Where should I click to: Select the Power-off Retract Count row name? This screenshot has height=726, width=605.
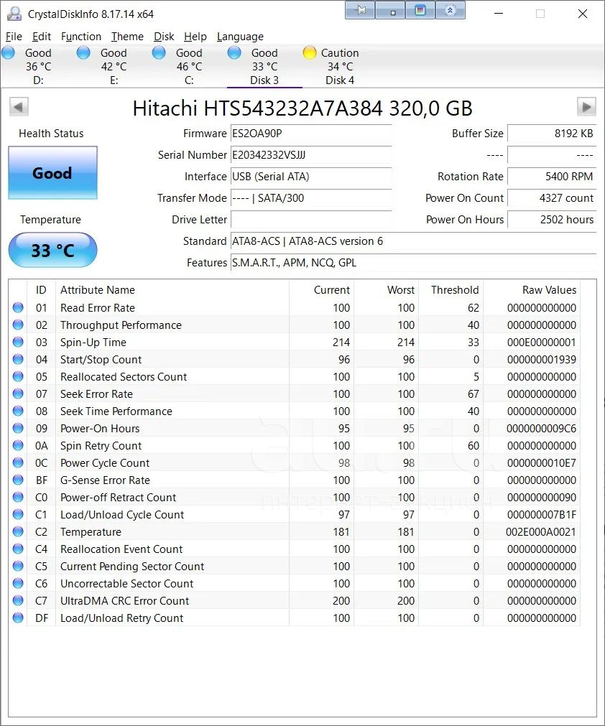[x=118, y=497]
